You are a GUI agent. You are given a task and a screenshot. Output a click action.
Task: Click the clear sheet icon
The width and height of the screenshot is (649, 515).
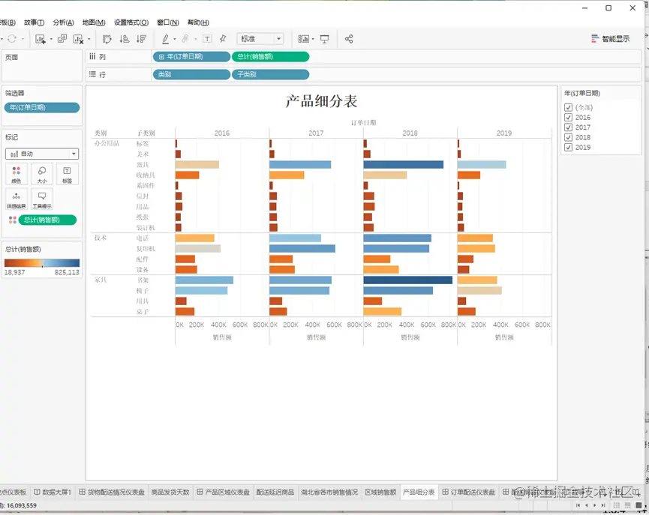click(78, 39)
